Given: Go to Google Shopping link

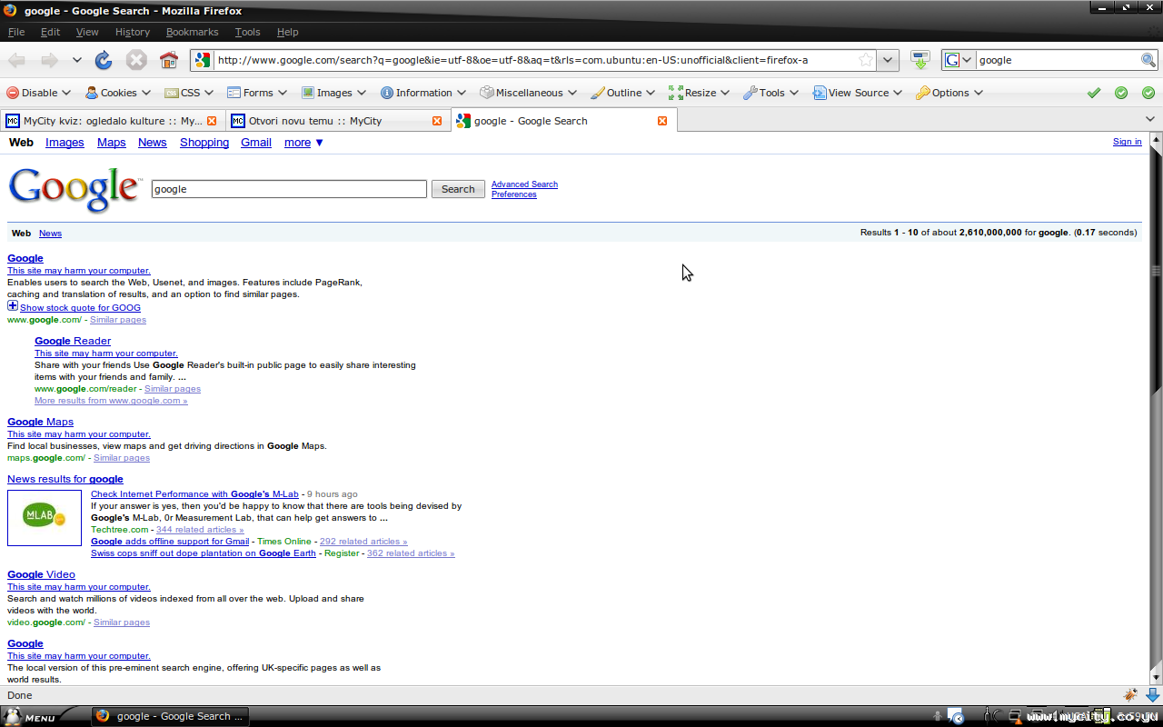Looking at the screenshot, I should [204, 143].
